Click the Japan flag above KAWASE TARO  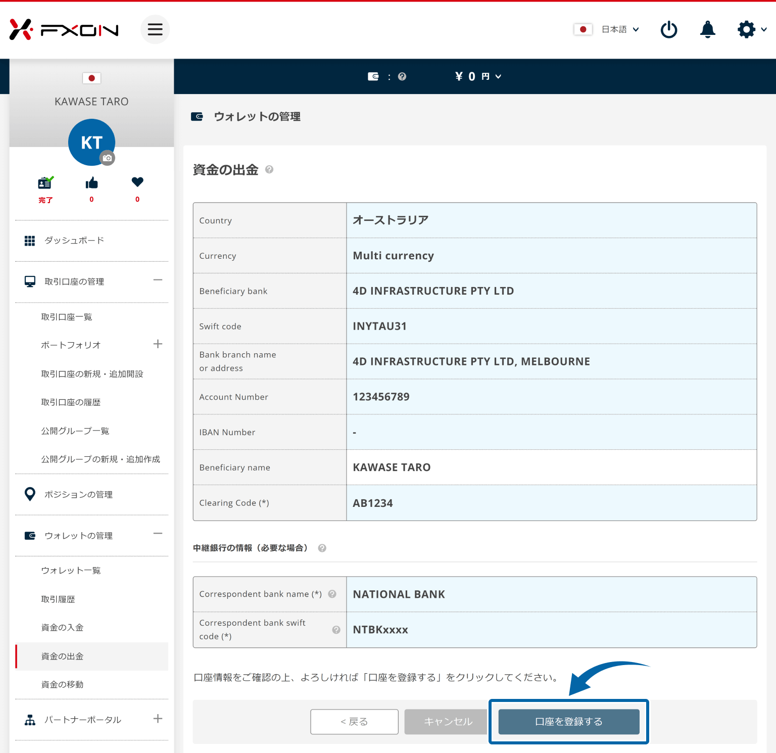tap(91, 78)
